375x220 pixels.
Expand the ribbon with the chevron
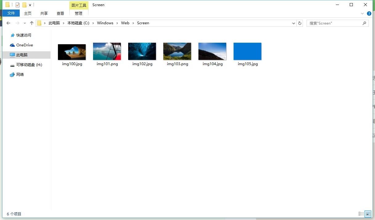[362, 14]
